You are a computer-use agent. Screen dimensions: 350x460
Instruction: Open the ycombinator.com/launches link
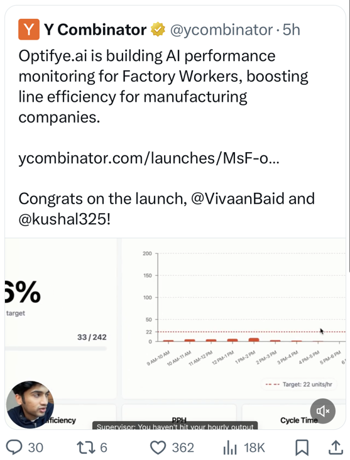[149, 158]
